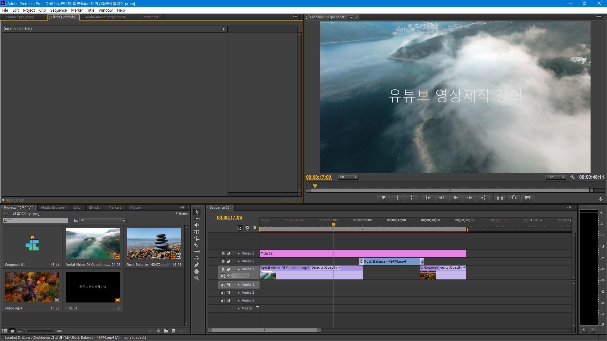This screenshot has width=607, height=341.
Task: Open the Fit zoom level dropdown
Action: tap(348, 177)
